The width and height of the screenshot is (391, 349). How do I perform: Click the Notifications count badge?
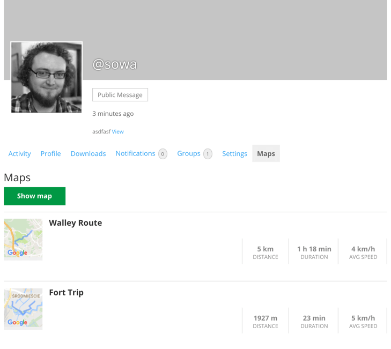(x=163, y=154)
